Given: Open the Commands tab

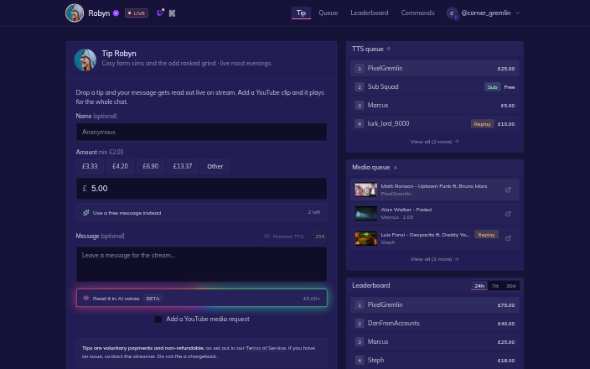Looking at the screenshot, I should coord(417,13).
